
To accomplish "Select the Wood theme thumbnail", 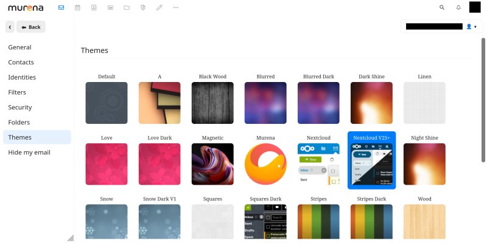I will (424, 222).
